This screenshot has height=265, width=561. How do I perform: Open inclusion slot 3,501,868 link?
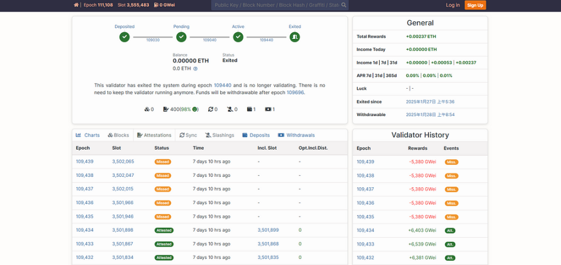[x=268, y=244]
